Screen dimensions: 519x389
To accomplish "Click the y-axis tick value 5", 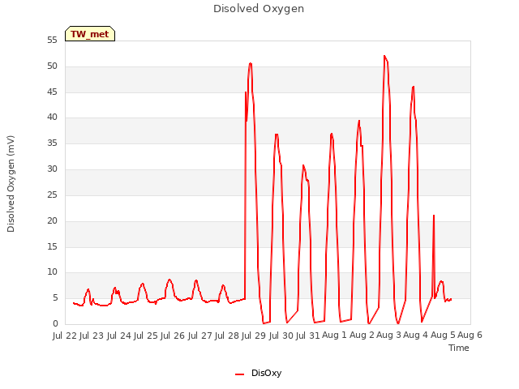I will click(x=55, y=298).
